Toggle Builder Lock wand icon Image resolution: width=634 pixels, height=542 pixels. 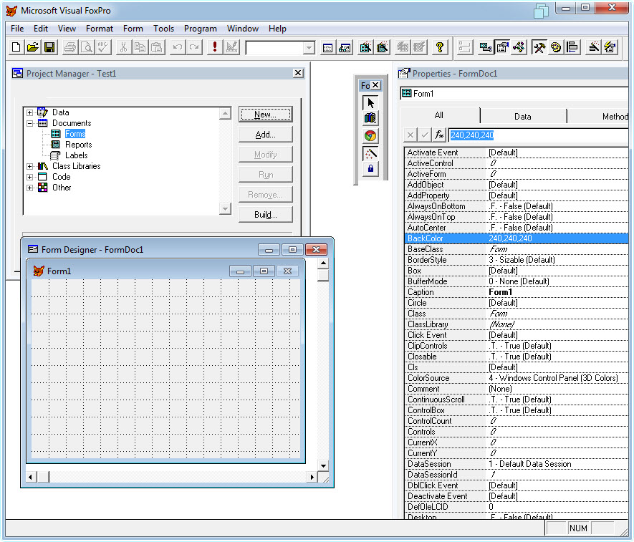point(370,153)
